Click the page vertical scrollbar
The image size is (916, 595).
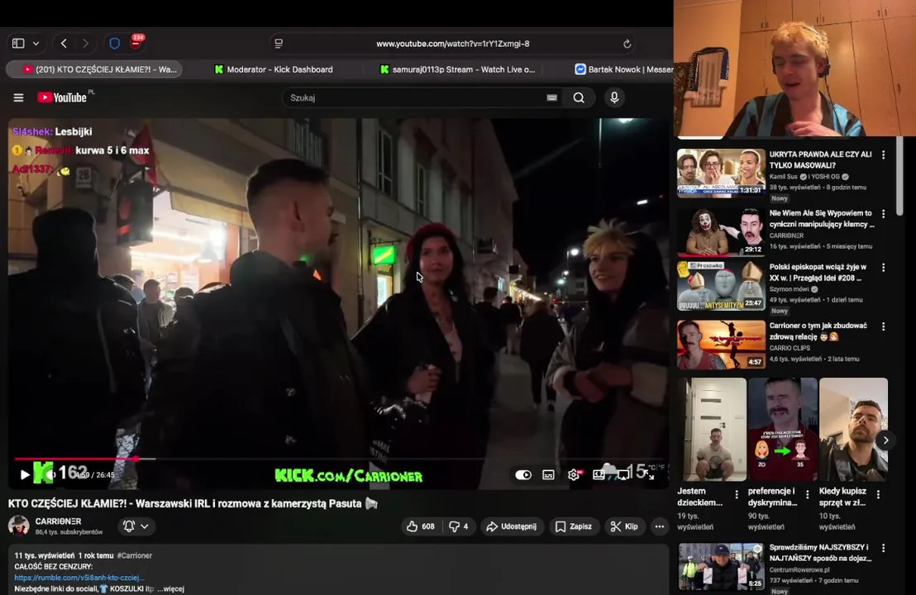(x=899, y=175)
